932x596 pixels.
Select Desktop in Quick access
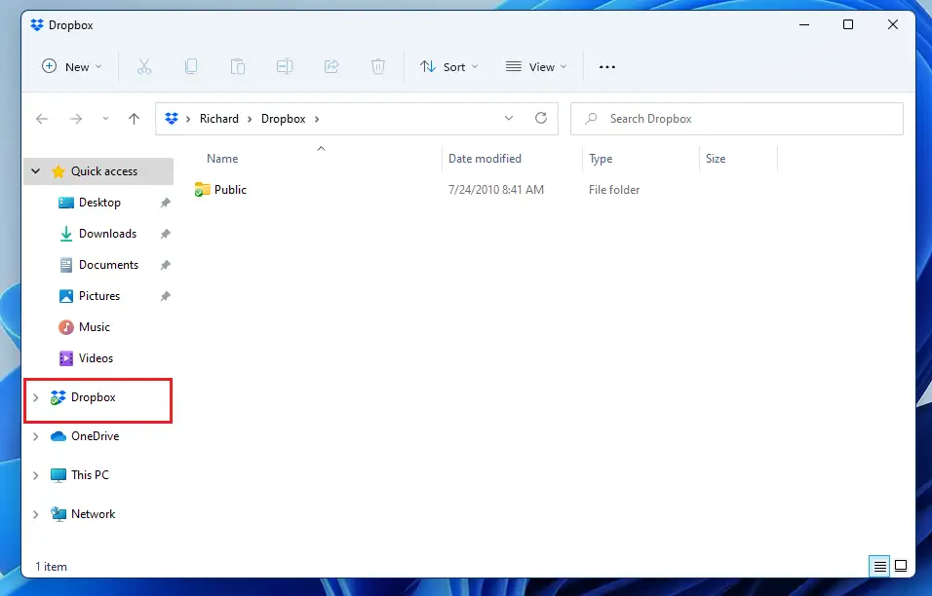(x=99, y=203)
